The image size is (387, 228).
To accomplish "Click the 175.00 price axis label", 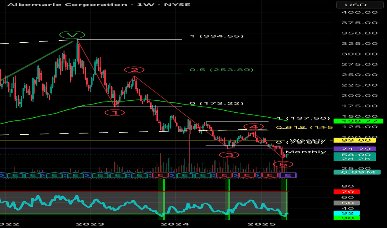I will (359, 106).
